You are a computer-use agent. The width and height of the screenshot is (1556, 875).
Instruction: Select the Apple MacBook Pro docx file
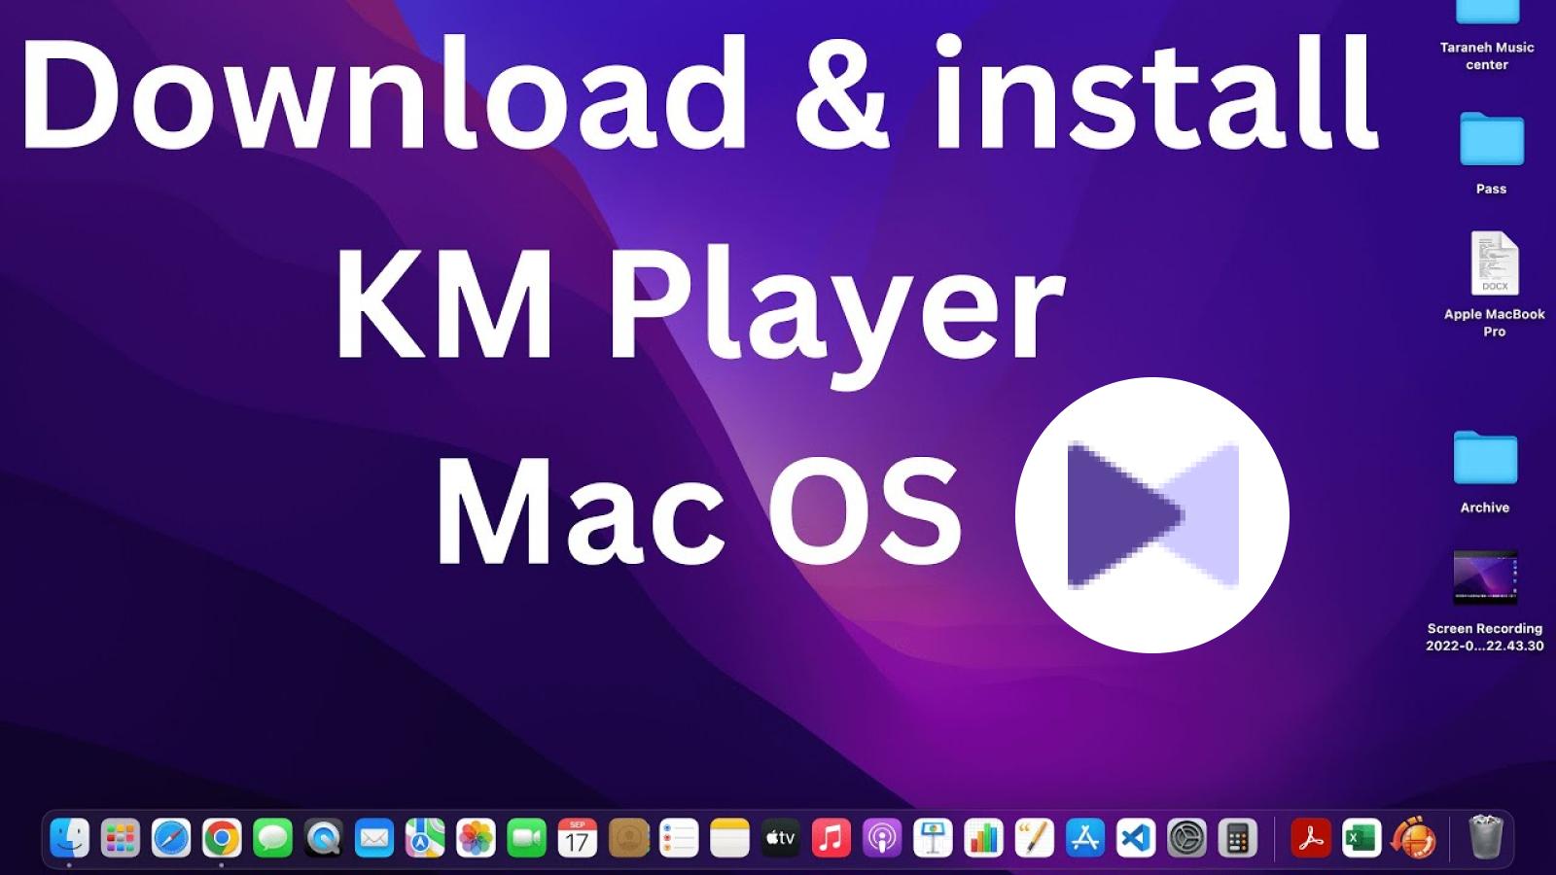point(1494,263)
